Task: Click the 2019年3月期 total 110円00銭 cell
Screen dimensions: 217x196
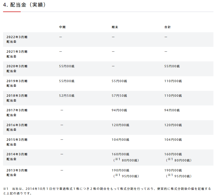Action: [173, 81]
